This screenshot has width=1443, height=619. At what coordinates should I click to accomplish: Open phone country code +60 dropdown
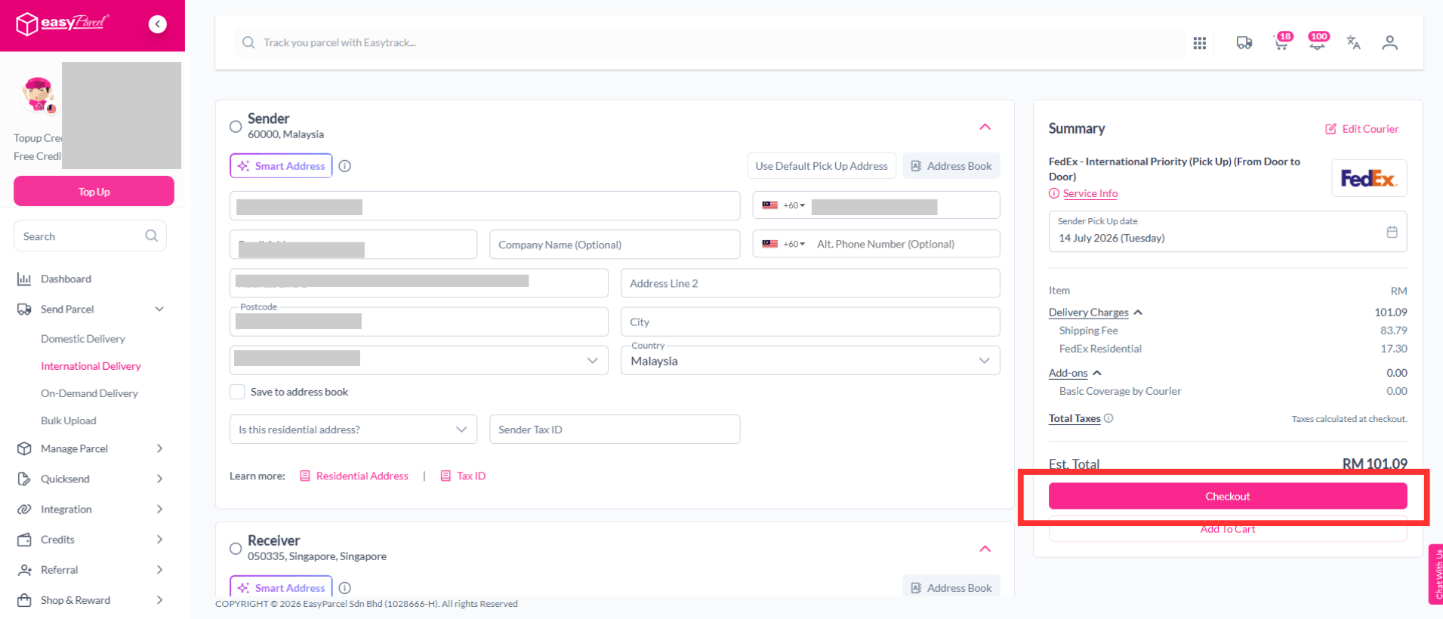tap(784, 205)
